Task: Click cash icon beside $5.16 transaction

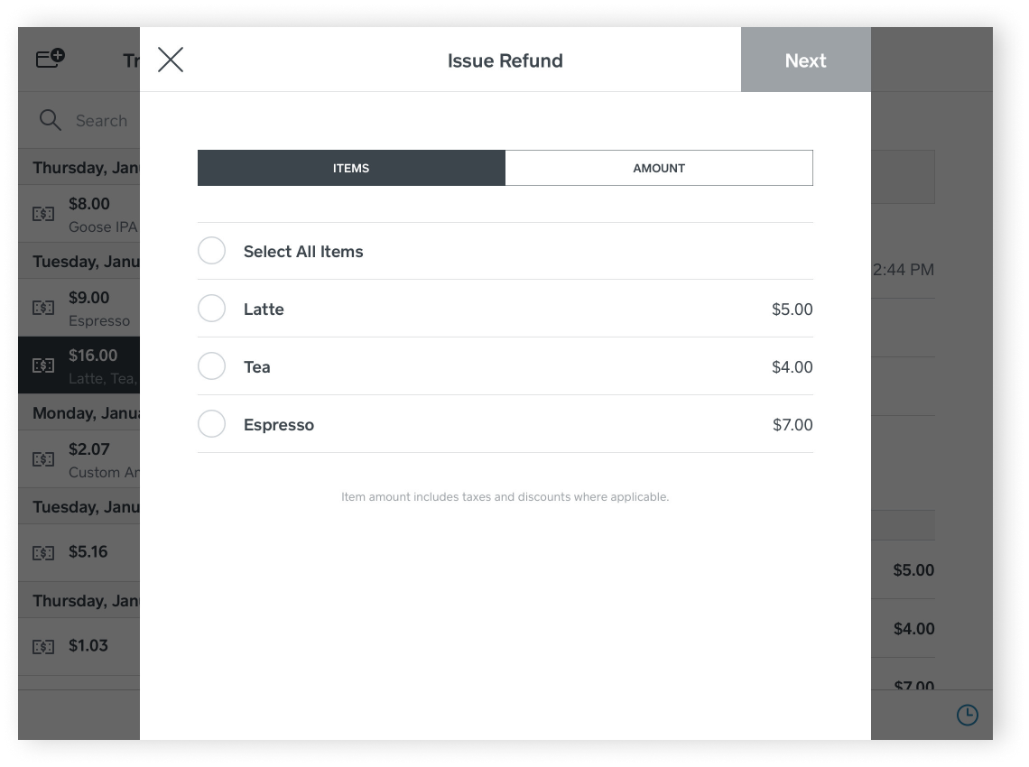Action: [43, 552]
